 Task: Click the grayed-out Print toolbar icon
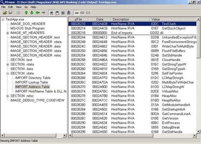tap(18, 13)
